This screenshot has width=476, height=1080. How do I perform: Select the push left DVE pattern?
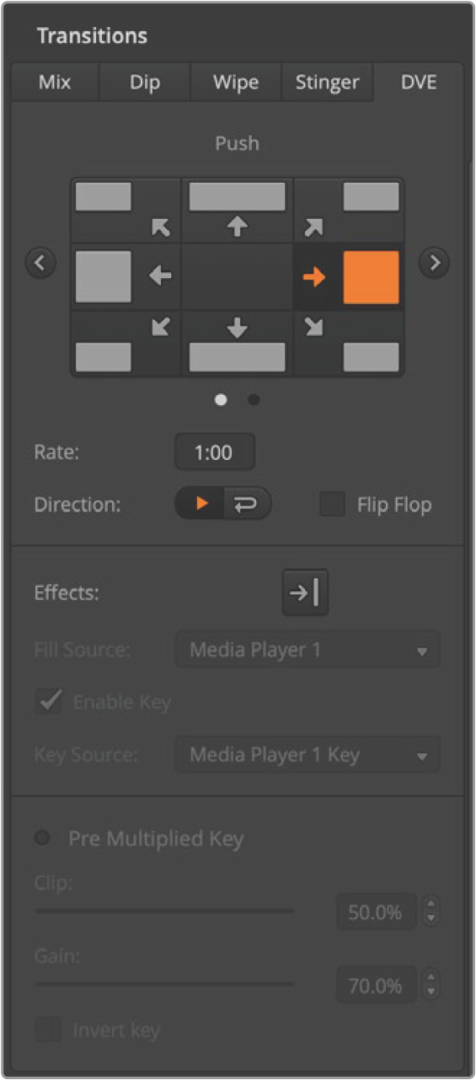(x=125, y=277)
